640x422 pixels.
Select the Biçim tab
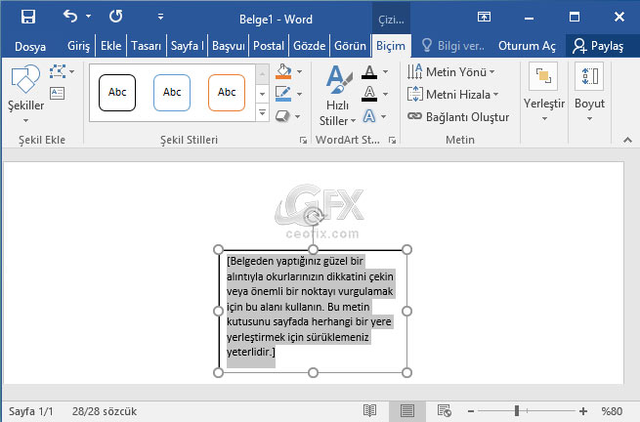[x=391, y=46]
